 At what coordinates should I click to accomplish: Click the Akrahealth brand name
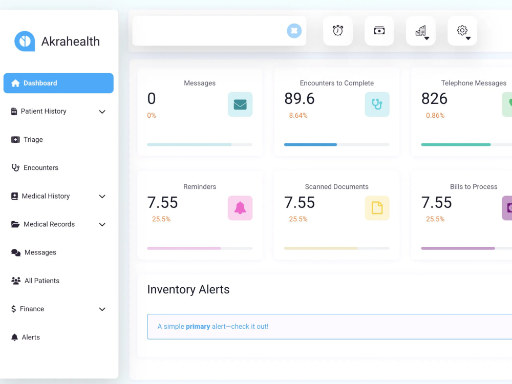(71, 41)
